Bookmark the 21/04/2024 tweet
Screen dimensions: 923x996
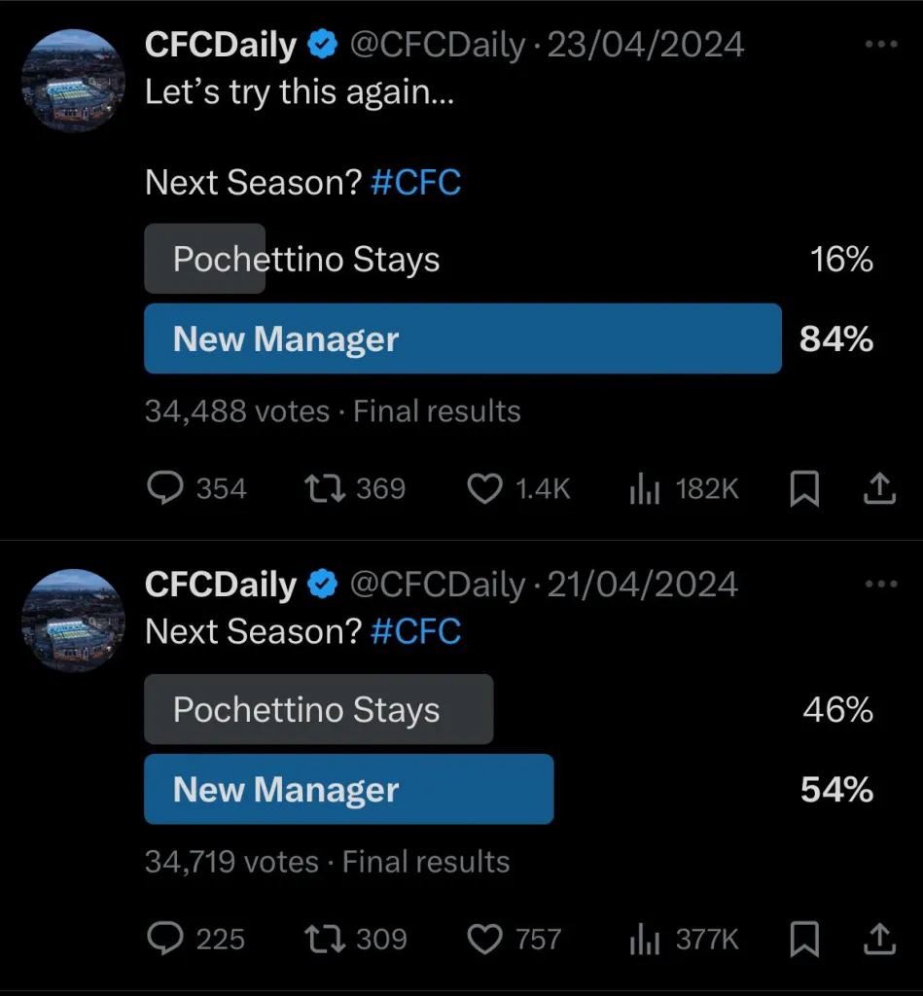pos(804,939)
